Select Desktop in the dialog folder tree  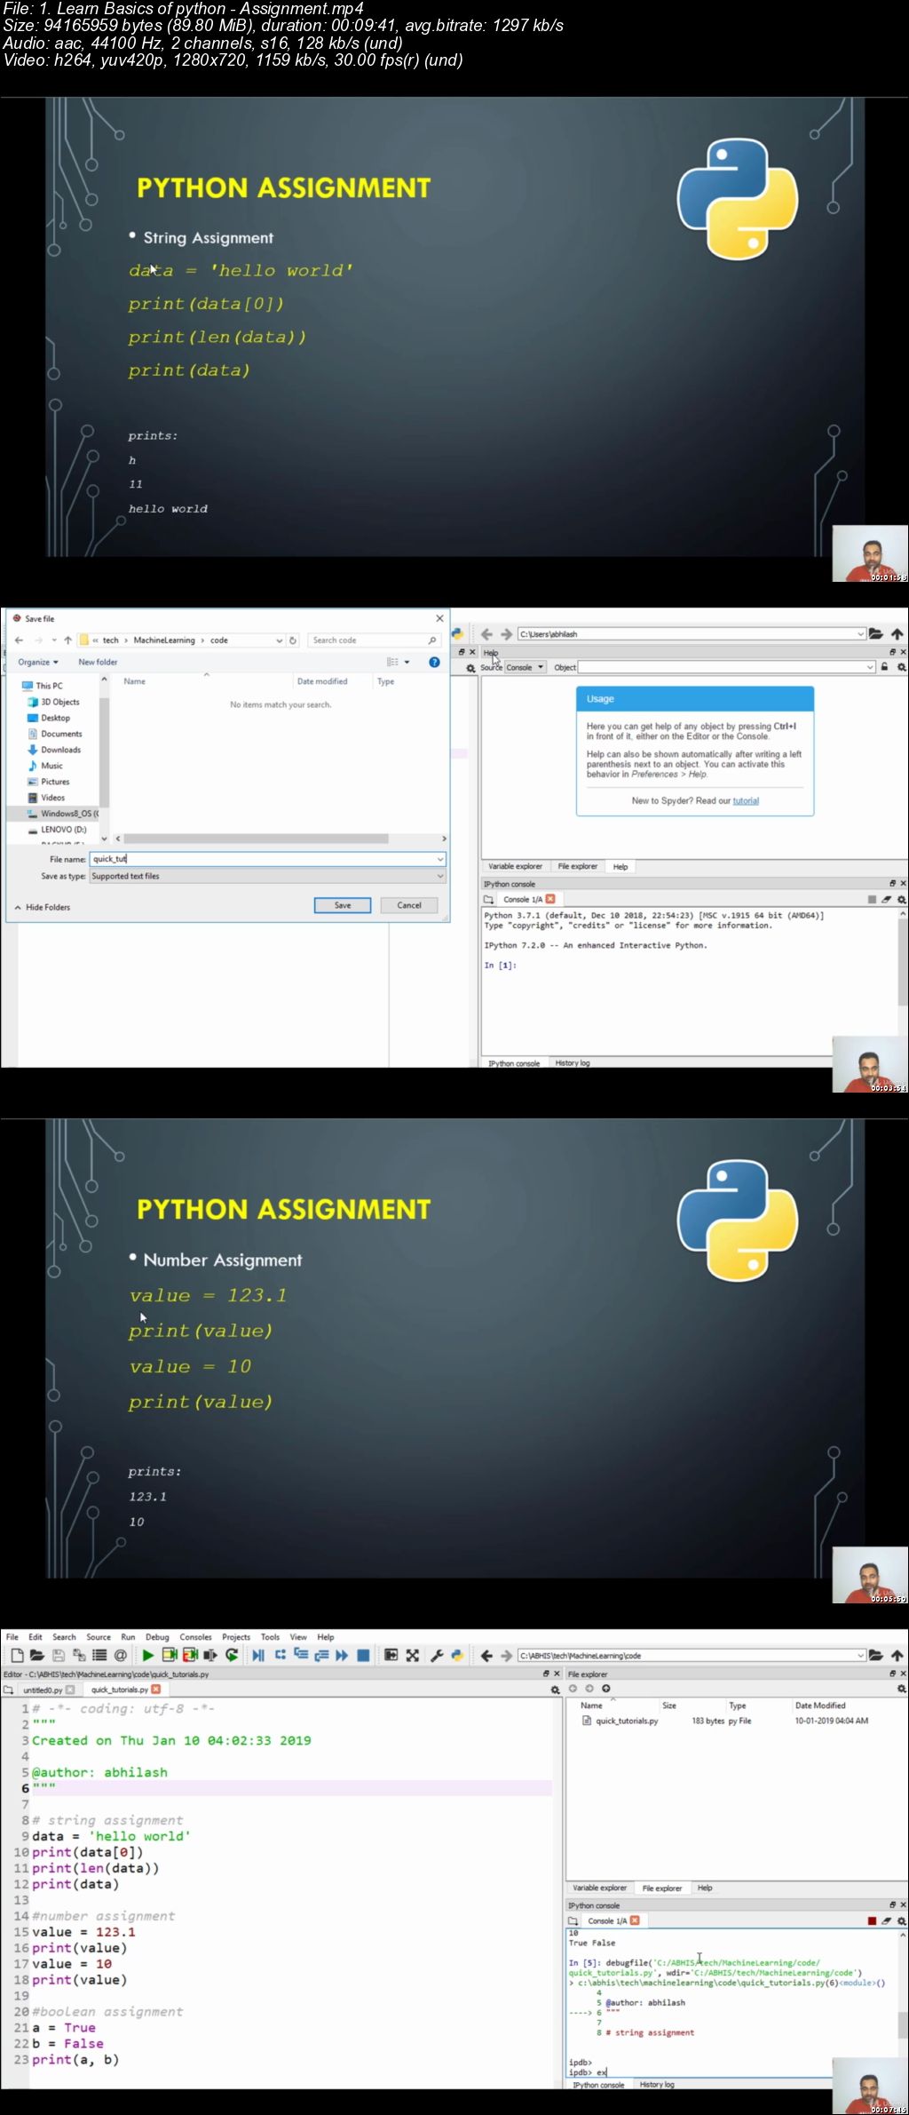coord(55,718)
